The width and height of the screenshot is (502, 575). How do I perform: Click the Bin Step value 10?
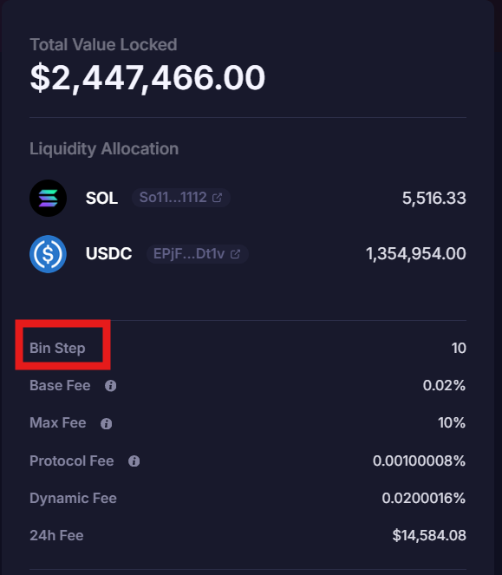[459, 348]
